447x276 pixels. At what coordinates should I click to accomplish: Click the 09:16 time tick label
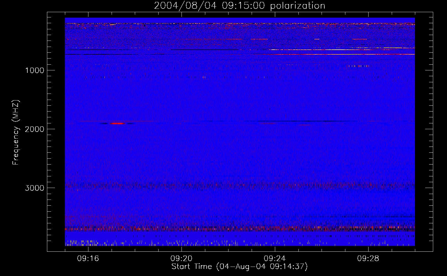pos(88,259)
